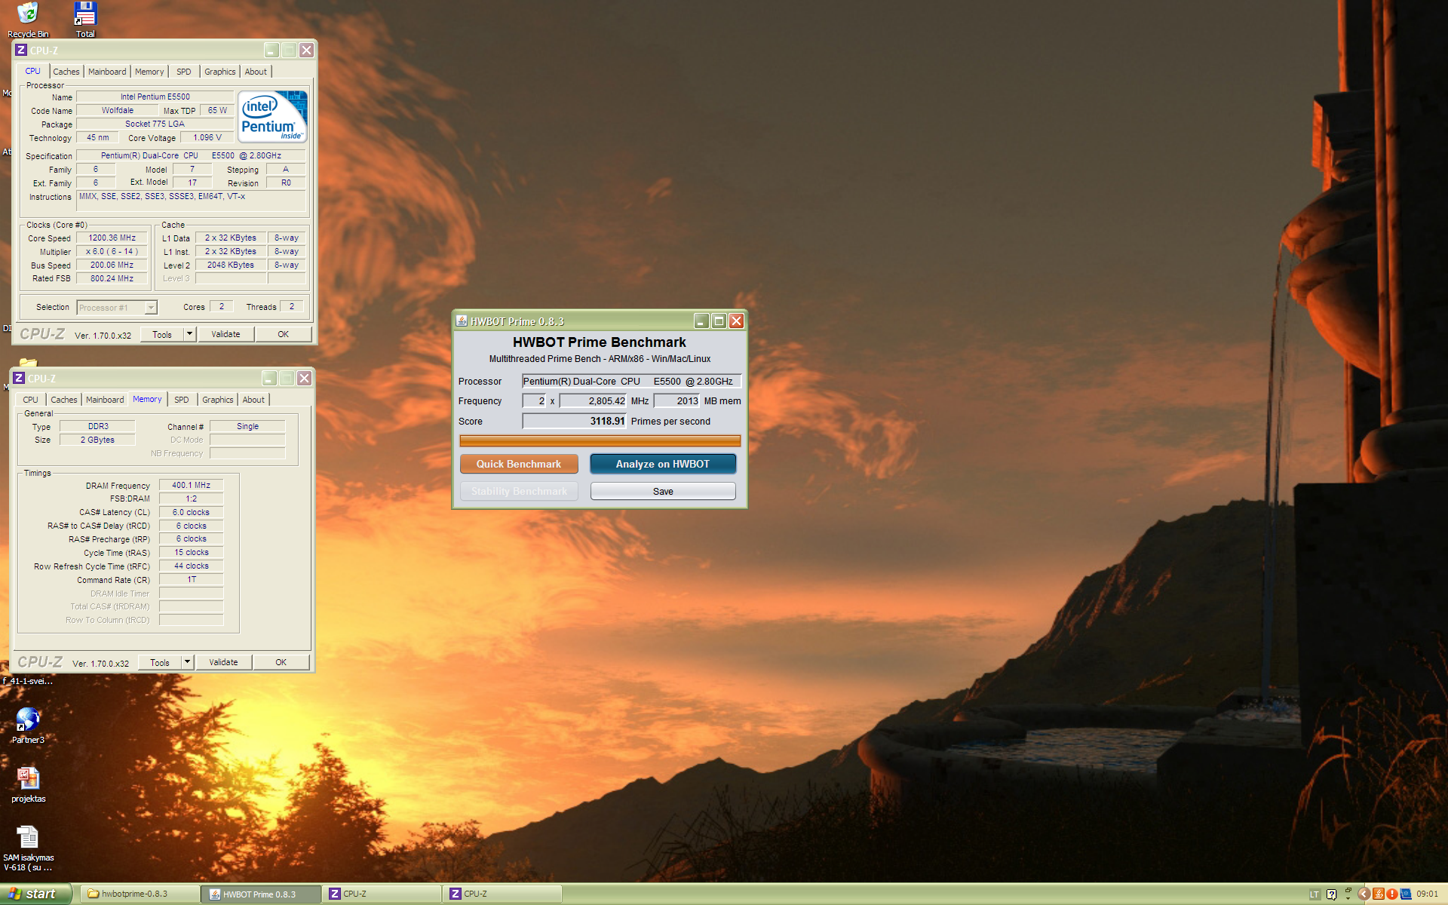Open the About tab in lower CPU-Z window
Screen dimensions: 1448x905
[253, 400]
